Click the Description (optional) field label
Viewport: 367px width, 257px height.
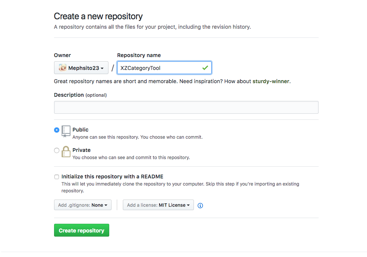pyautogui.click(x=80, y=95)
